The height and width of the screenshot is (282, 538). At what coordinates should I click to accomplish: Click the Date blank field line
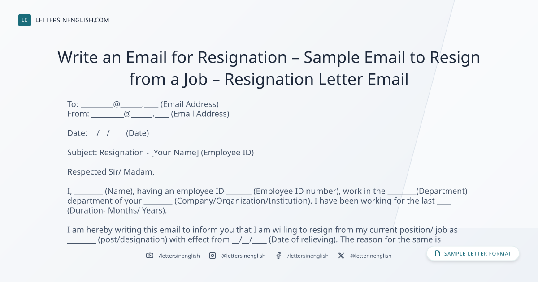(x=107, y=133)
